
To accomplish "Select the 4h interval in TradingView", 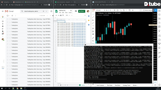I will (107, 10).
